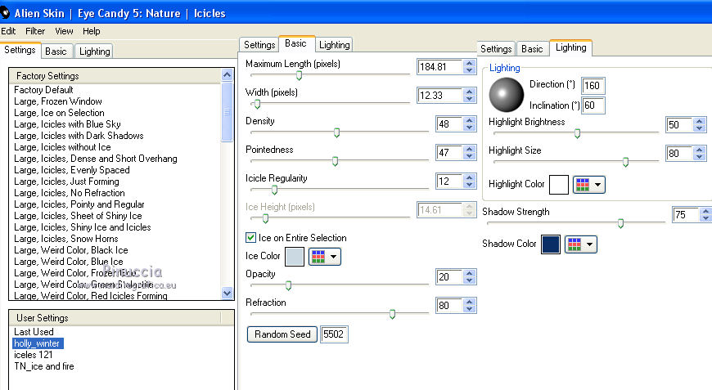This screenshot has width=712, height=390.
Task: Increase Opacity value with up arrow
Action: click(470, 273)
